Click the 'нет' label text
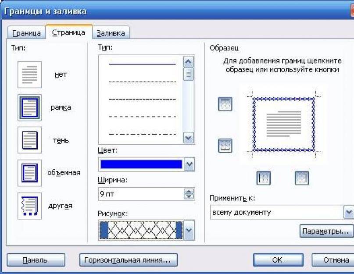 tap(61, 75)
